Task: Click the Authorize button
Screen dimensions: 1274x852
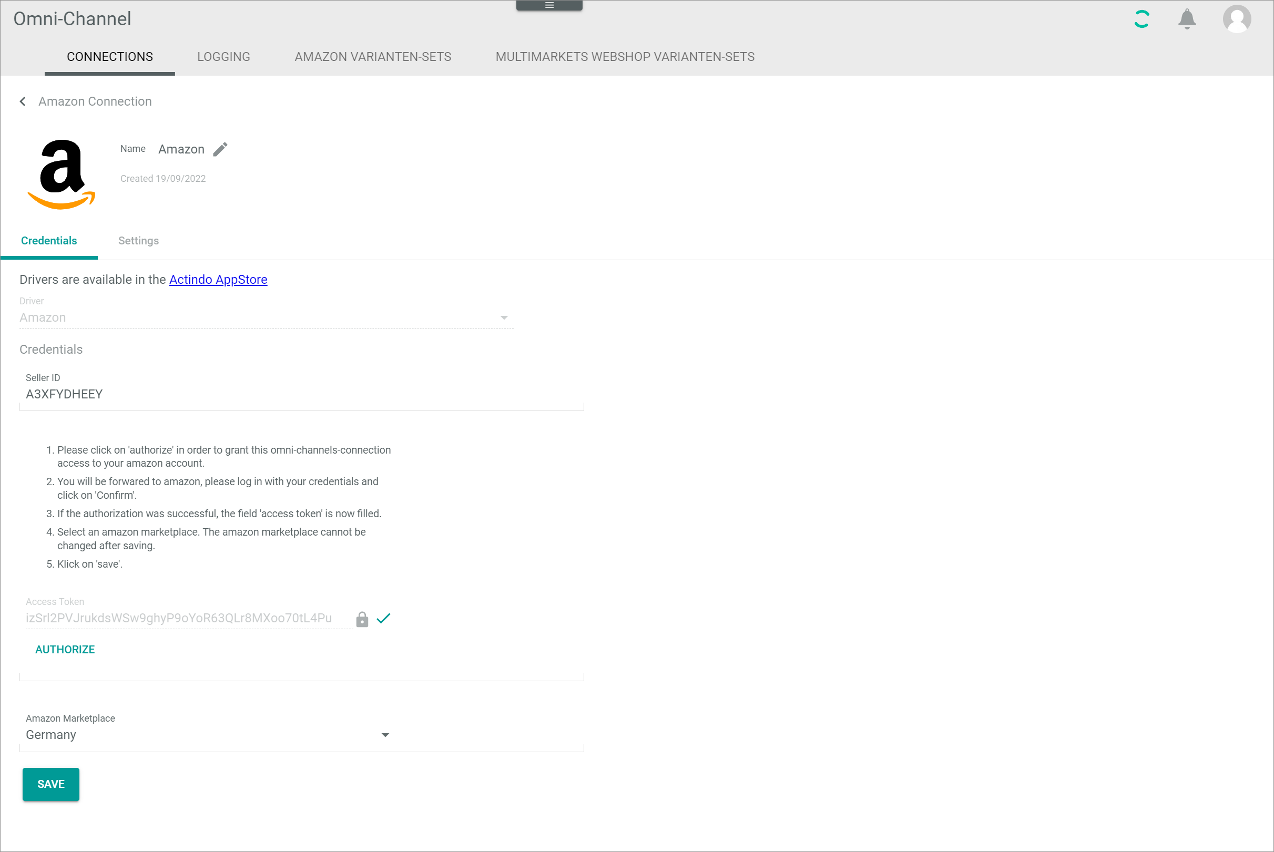Action: 65,649
